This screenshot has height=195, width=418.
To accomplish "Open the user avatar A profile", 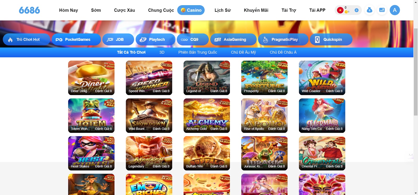I will [x=395, y=10].
